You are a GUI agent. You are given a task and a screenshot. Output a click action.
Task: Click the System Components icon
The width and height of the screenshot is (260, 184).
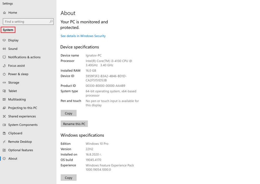4,125
